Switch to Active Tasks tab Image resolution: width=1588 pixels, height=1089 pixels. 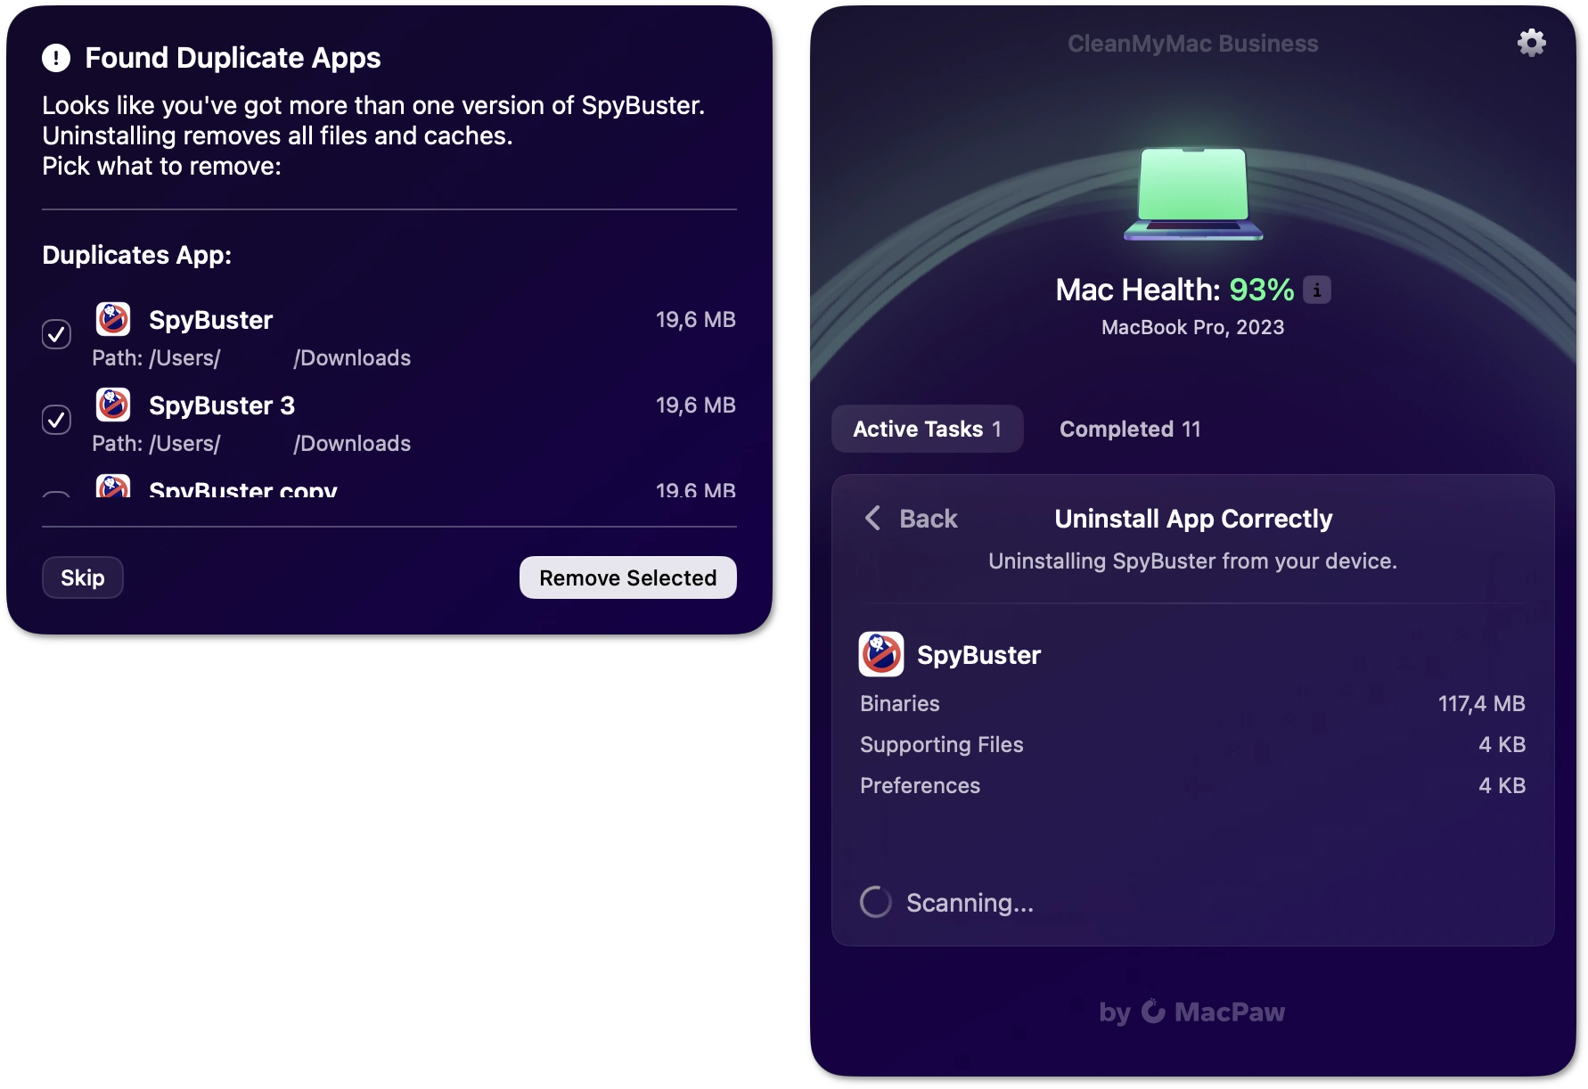[x=927, y=429]
